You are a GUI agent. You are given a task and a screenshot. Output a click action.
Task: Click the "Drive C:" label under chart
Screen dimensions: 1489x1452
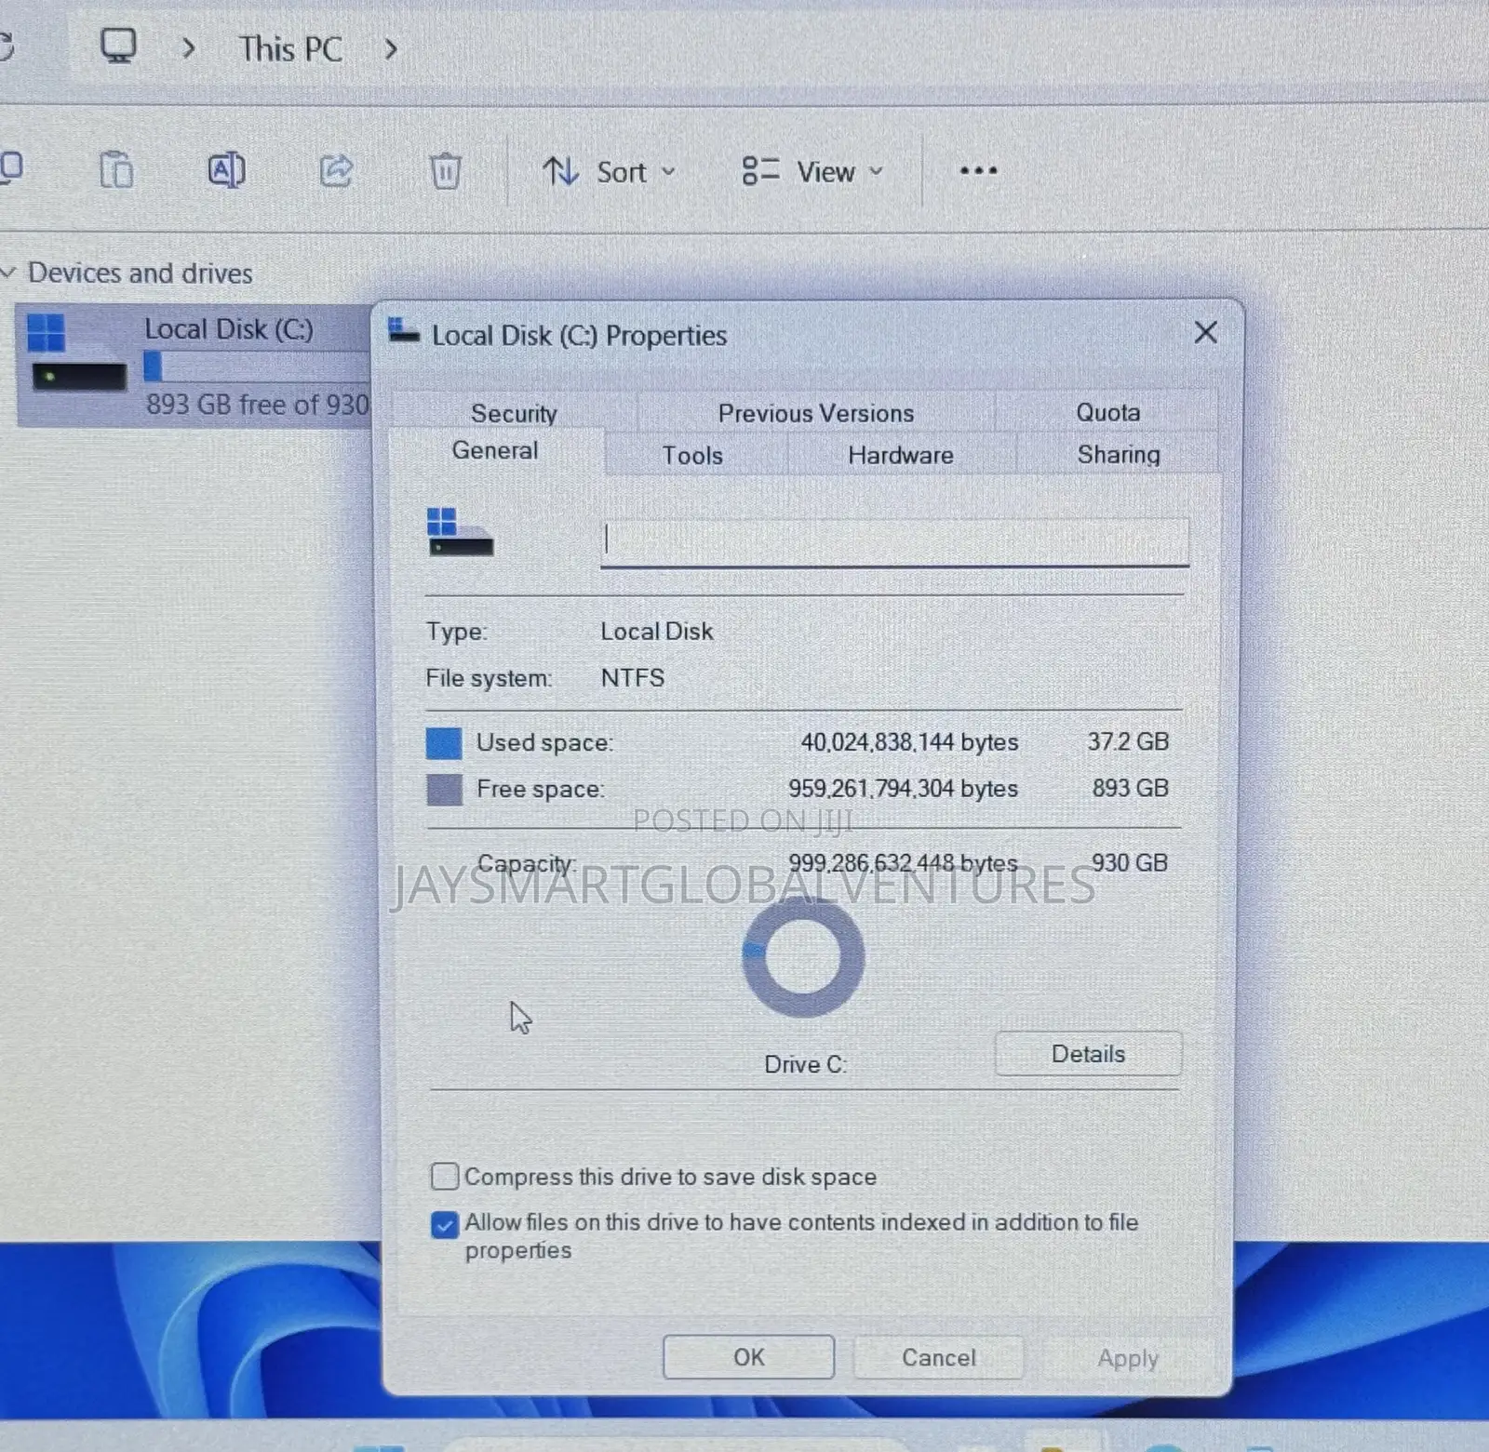pos(805,1064)
